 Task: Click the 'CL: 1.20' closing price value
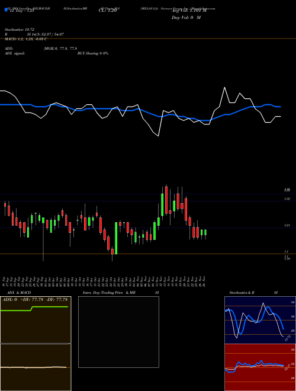tap(107, 11)
